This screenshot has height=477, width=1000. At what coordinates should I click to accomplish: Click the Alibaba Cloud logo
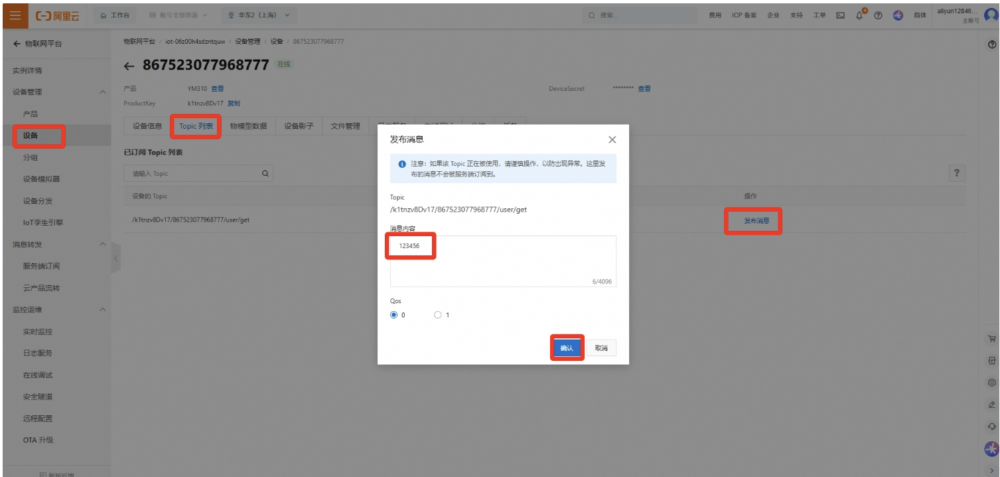pyautogui.click(x=57, y=15)
